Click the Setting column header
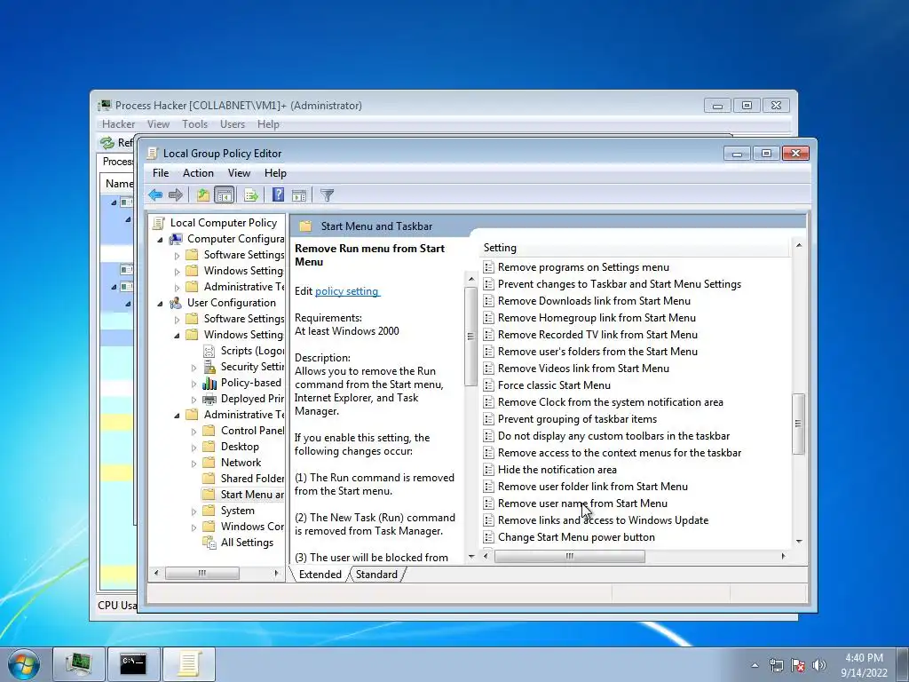This screenshot has height=682, width=909. (x=636, y=248)
